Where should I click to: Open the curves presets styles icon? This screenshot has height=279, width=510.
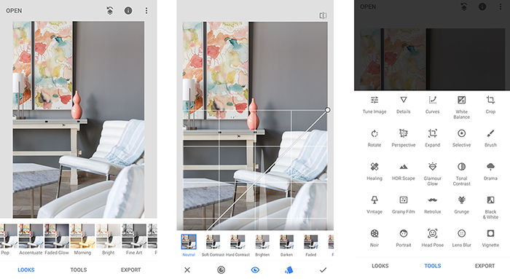(x=289, y=270)
